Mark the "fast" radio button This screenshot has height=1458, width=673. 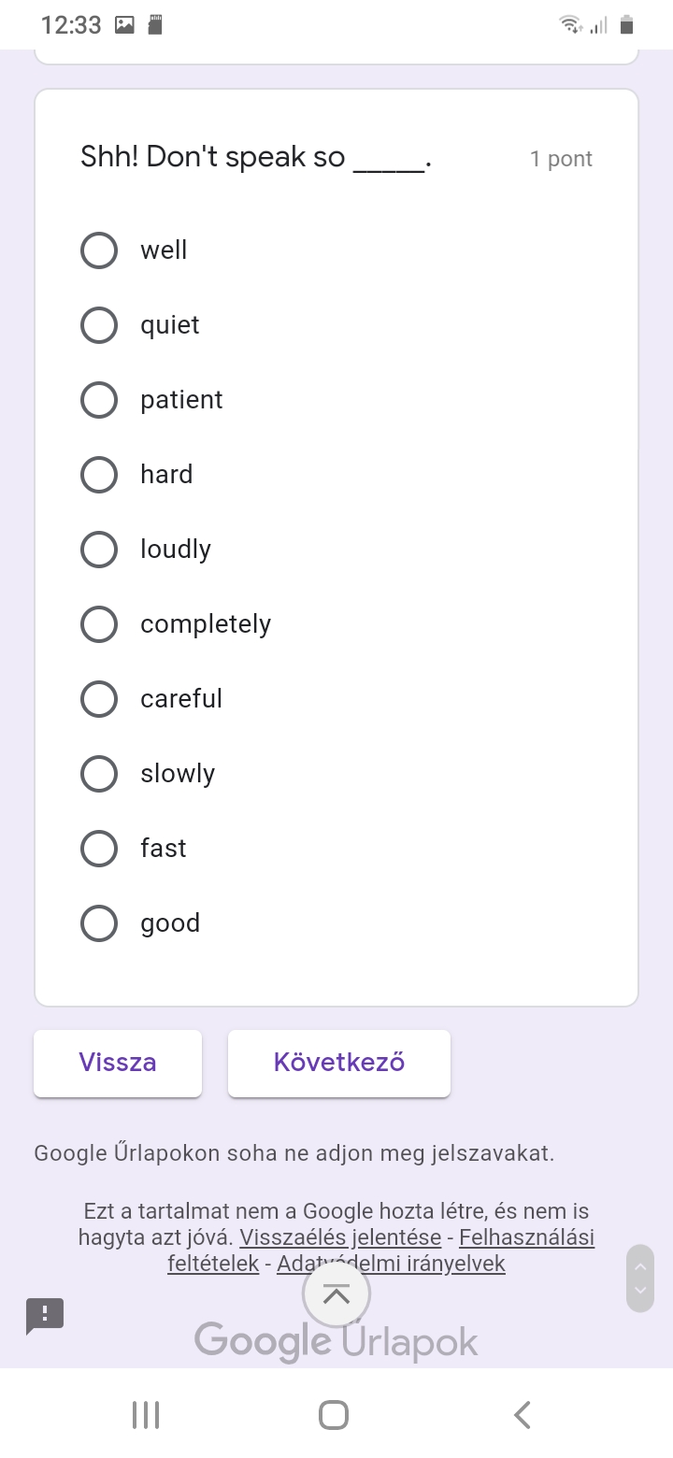point(99,849)
